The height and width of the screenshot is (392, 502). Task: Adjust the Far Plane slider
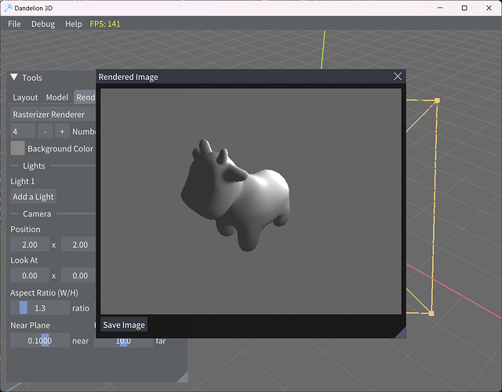tap(124, 343)
